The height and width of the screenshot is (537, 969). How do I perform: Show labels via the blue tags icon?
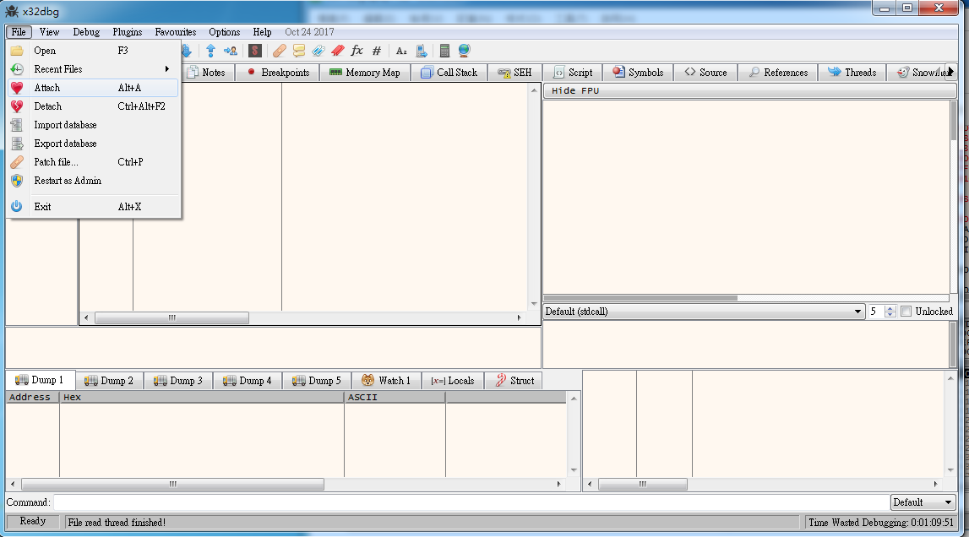[318, 51]
